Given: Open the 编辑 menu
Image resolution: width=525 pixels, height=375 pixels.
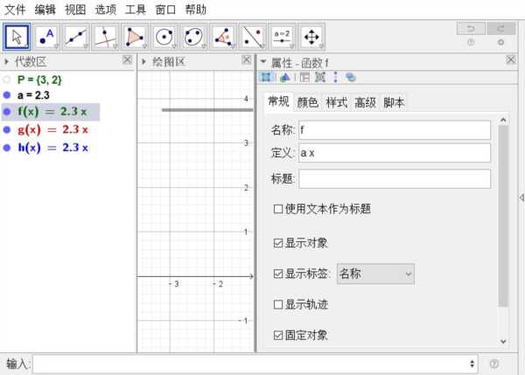Looking at the screenshot, I should pyautogui.click(x=45, y=10).
